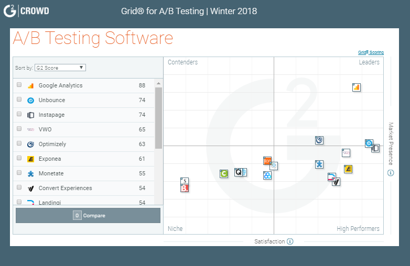410x266 pixels.
Task: Click Google Analytics icon in the Leaders quadrant
Action: (x=357, y=87)
